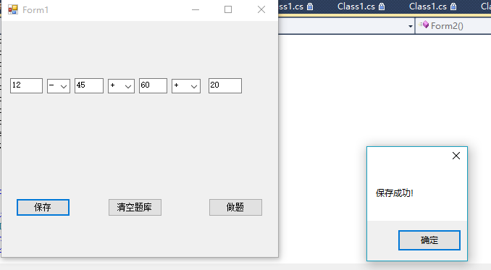Close the Form1 window

click(261, 9)
